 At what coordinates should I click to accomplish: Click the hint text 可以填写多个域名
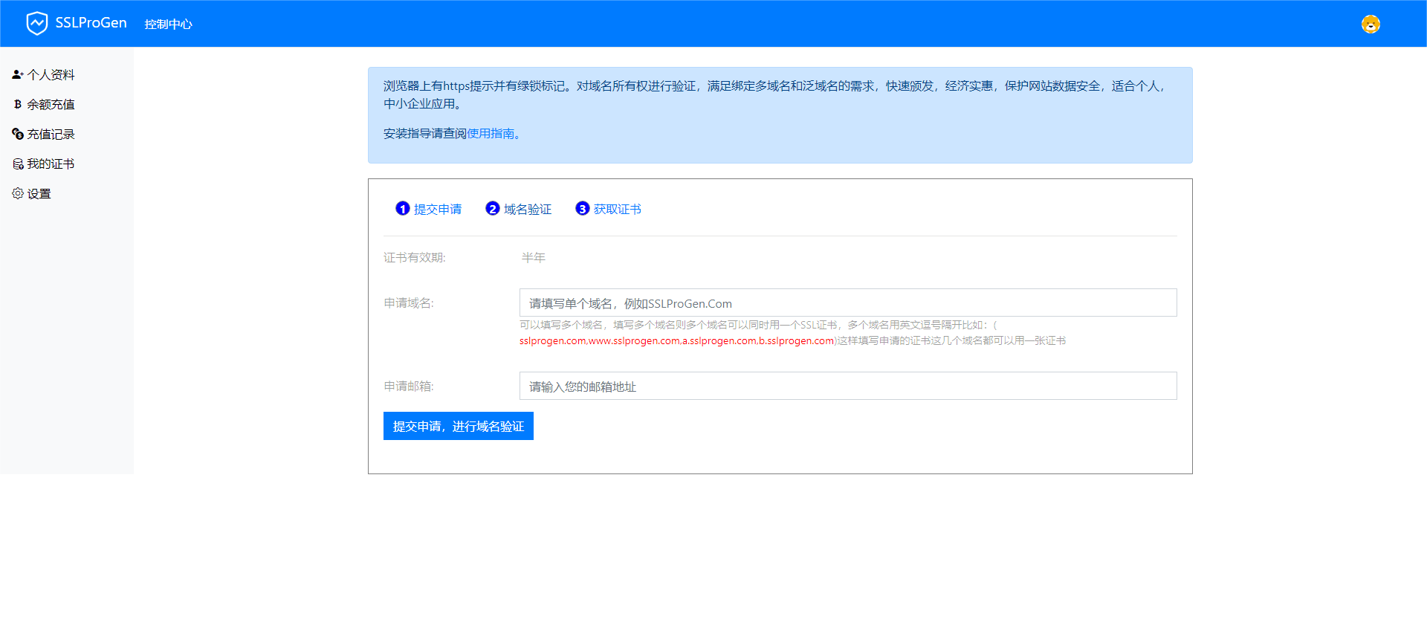pyautogui.click(x=561, y=325)
